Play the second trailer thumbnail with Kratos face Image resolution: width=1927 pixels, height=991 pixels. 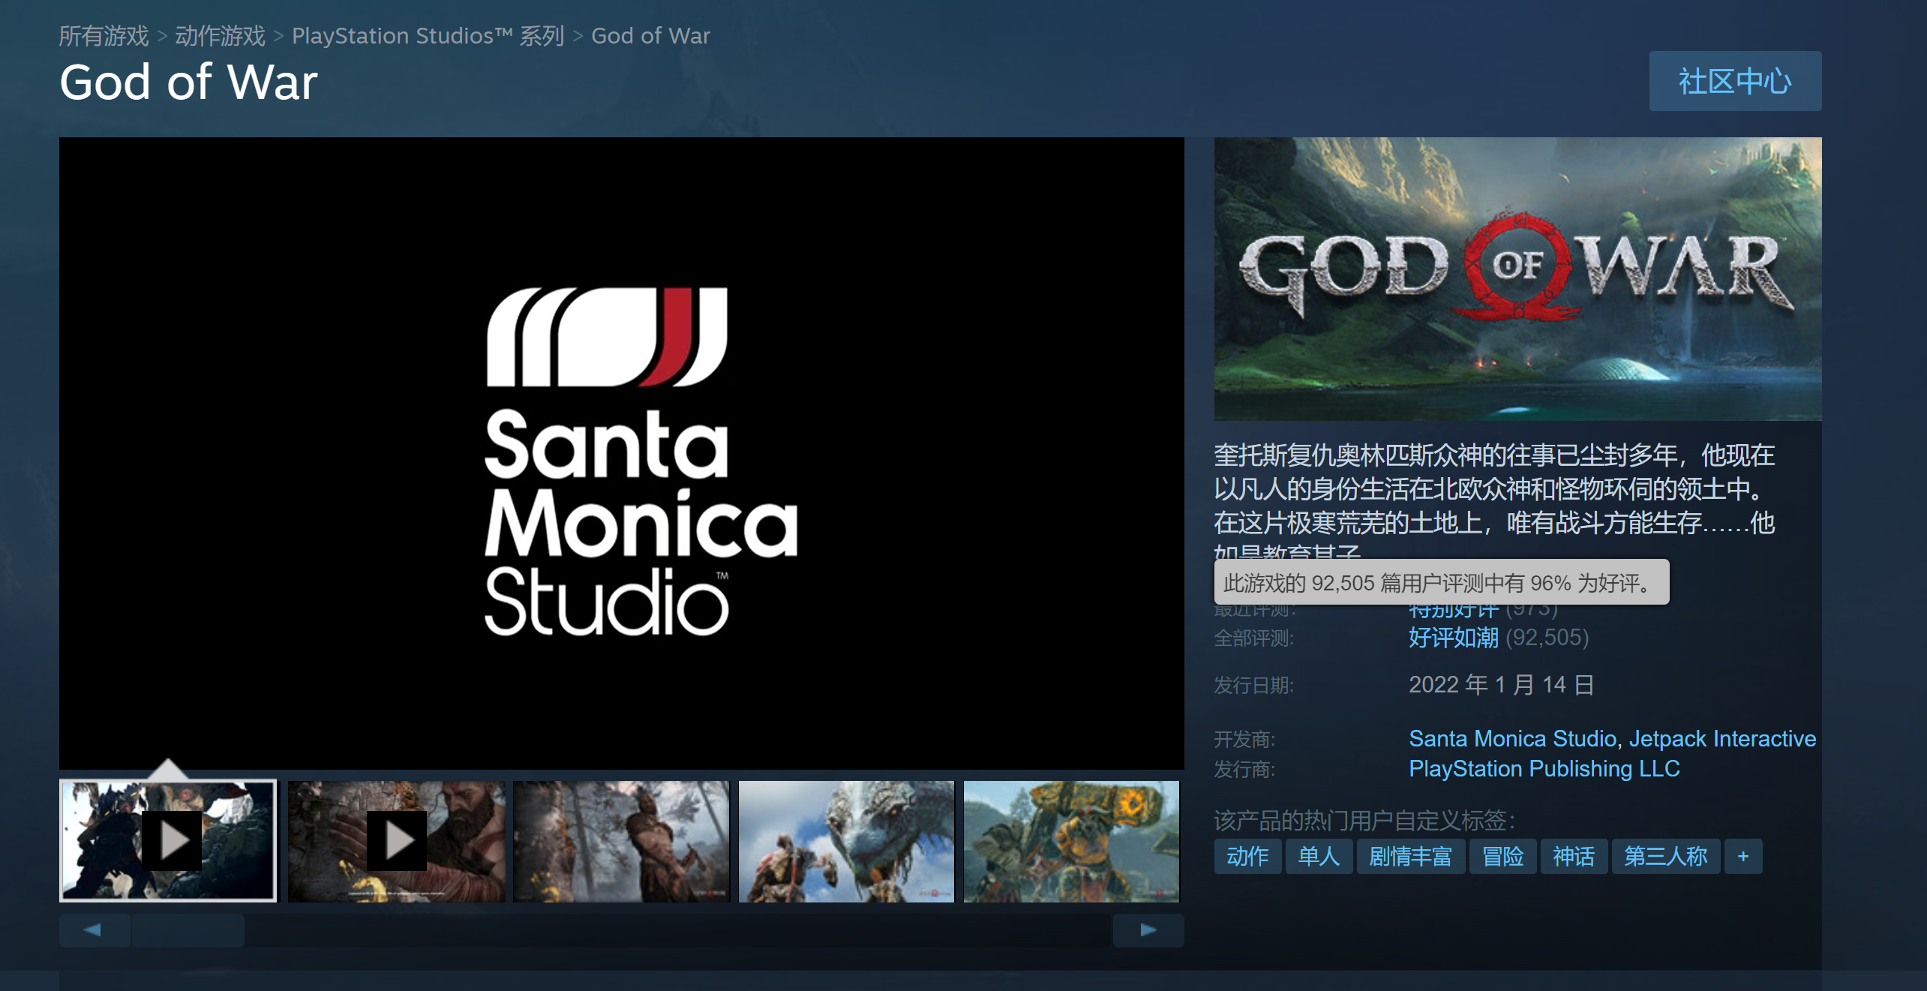tap(396, 840)
